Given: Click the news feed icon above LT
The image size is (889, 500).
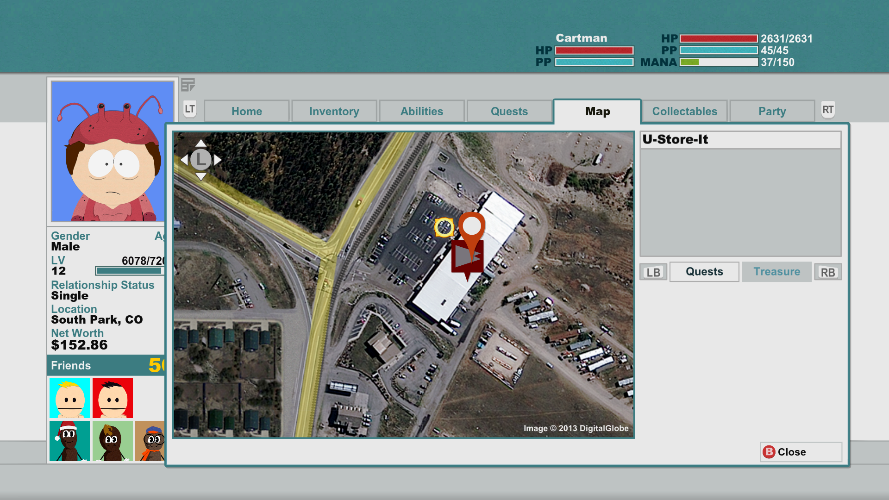Looking at the screenshot, I should (188, 85).
